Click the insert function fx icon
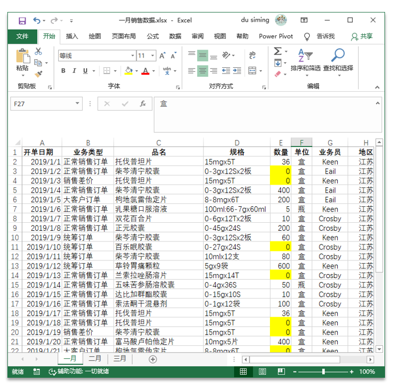Viewport: 393px width, 392px height. (143, 104)
